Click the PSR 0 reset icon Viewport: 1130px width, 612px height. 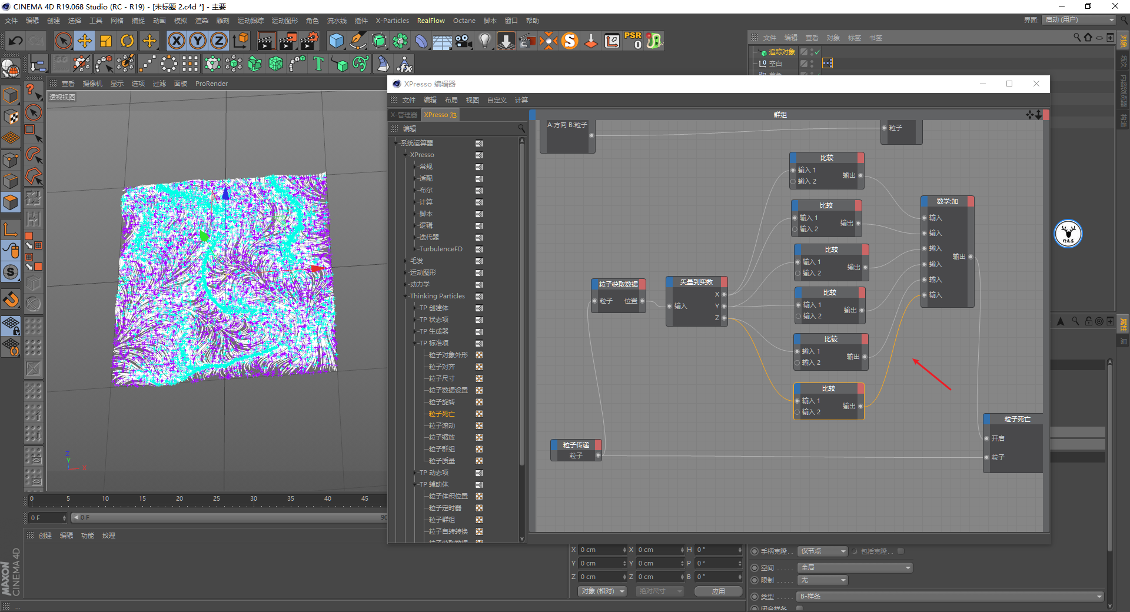click(633, 41)
